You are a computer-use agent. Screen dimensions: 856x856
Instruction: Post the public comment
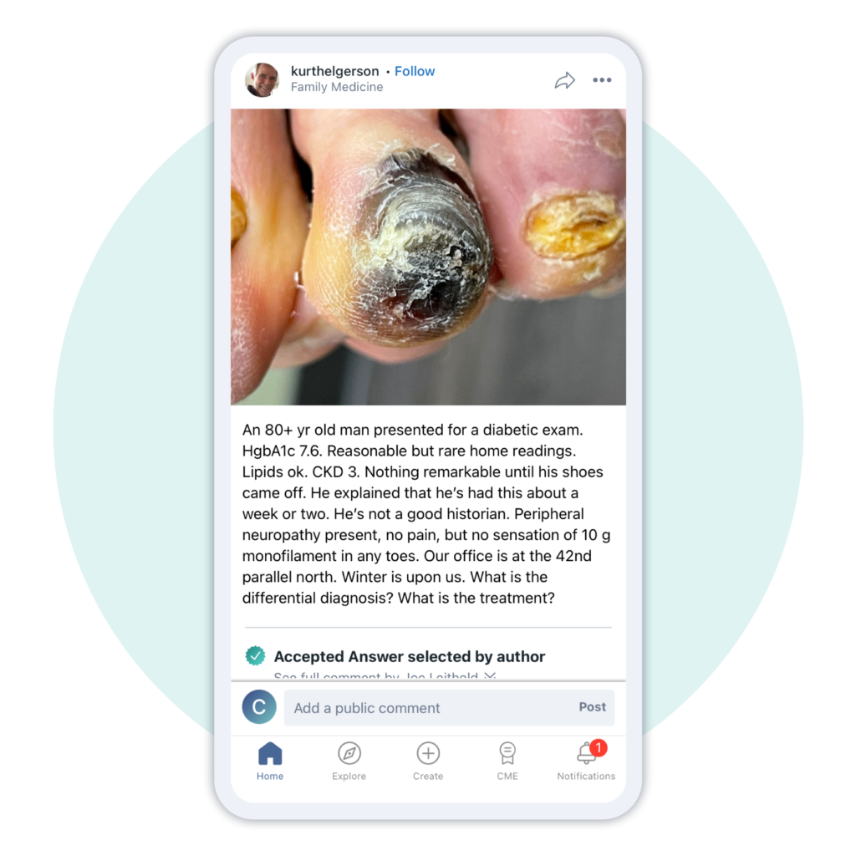coord(593,707)
